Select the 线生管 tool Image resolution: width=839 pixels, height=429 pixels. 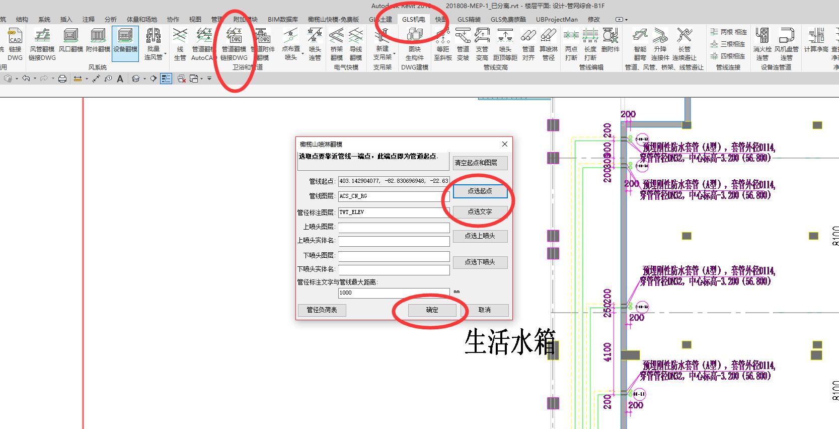point(180,44)
